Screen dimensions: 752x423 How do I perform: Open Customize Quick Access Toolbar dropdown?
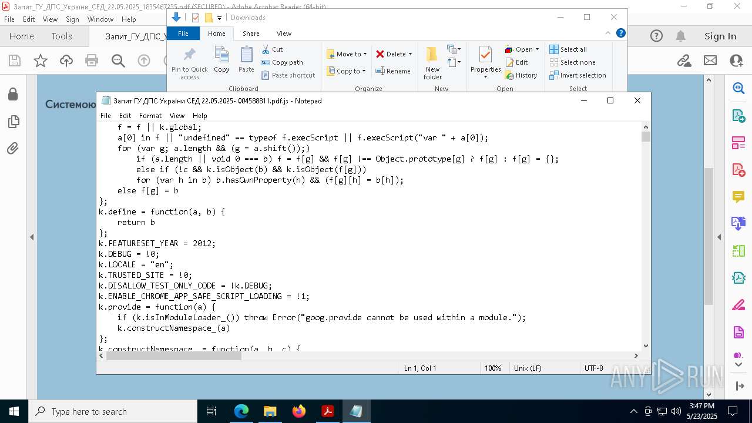(x=219, y=18)
